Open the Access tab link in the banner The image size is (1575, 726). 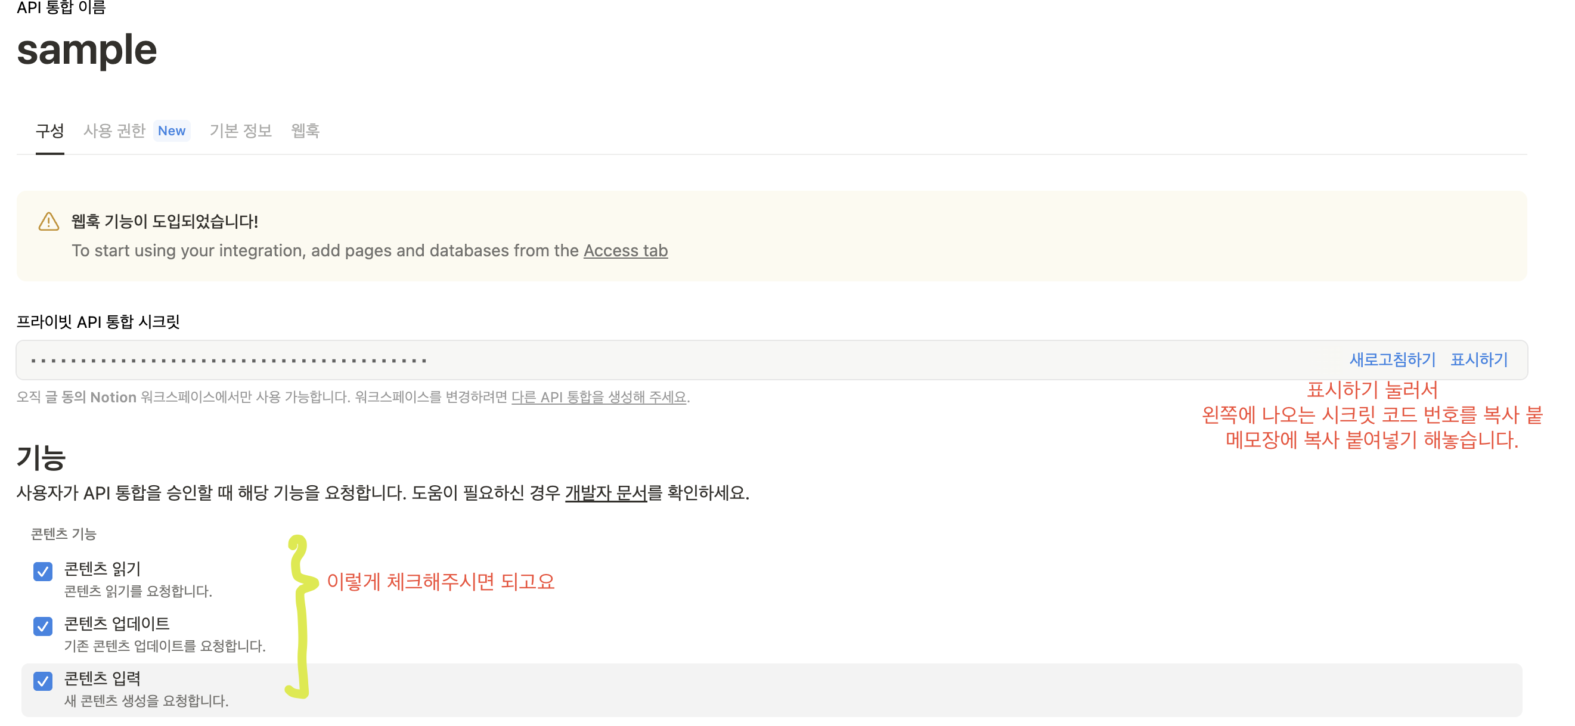pyautogui.click(x=625, y=250)
